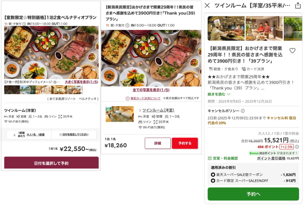The image size is (305, 206).
Task: Click the 詳細 details button
Action: coord(158,143)
